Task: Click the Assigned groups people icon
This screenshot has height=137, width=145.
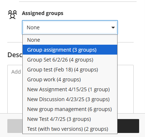Action: coord(12,15)
